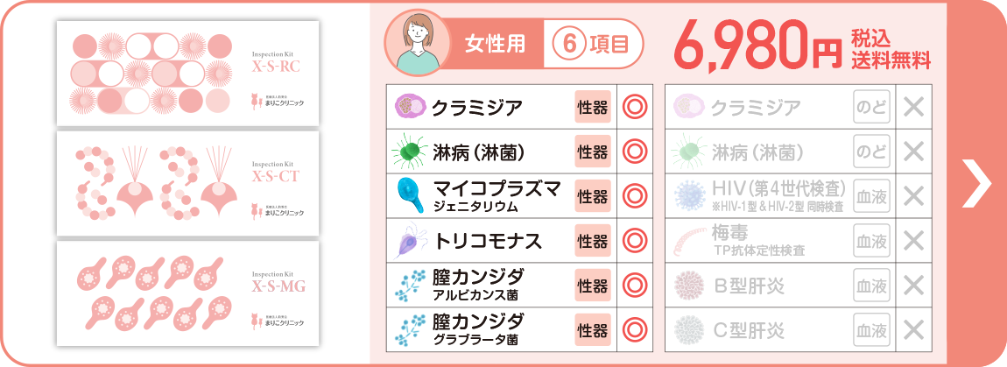Click the green gonorrhea (淋病) germ icon
This screenshot has width=1007, height=367.
[409, 152]
